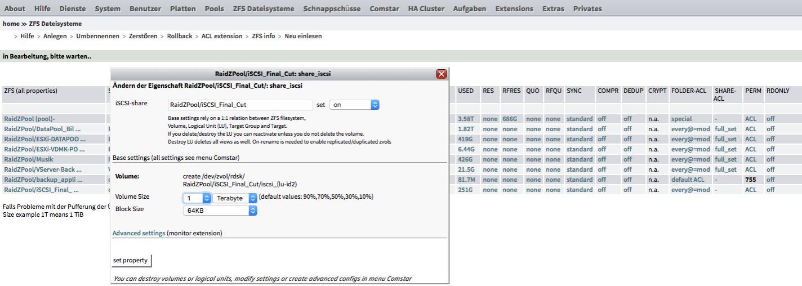Go to home in the breadcrumb

coord(11,24)
